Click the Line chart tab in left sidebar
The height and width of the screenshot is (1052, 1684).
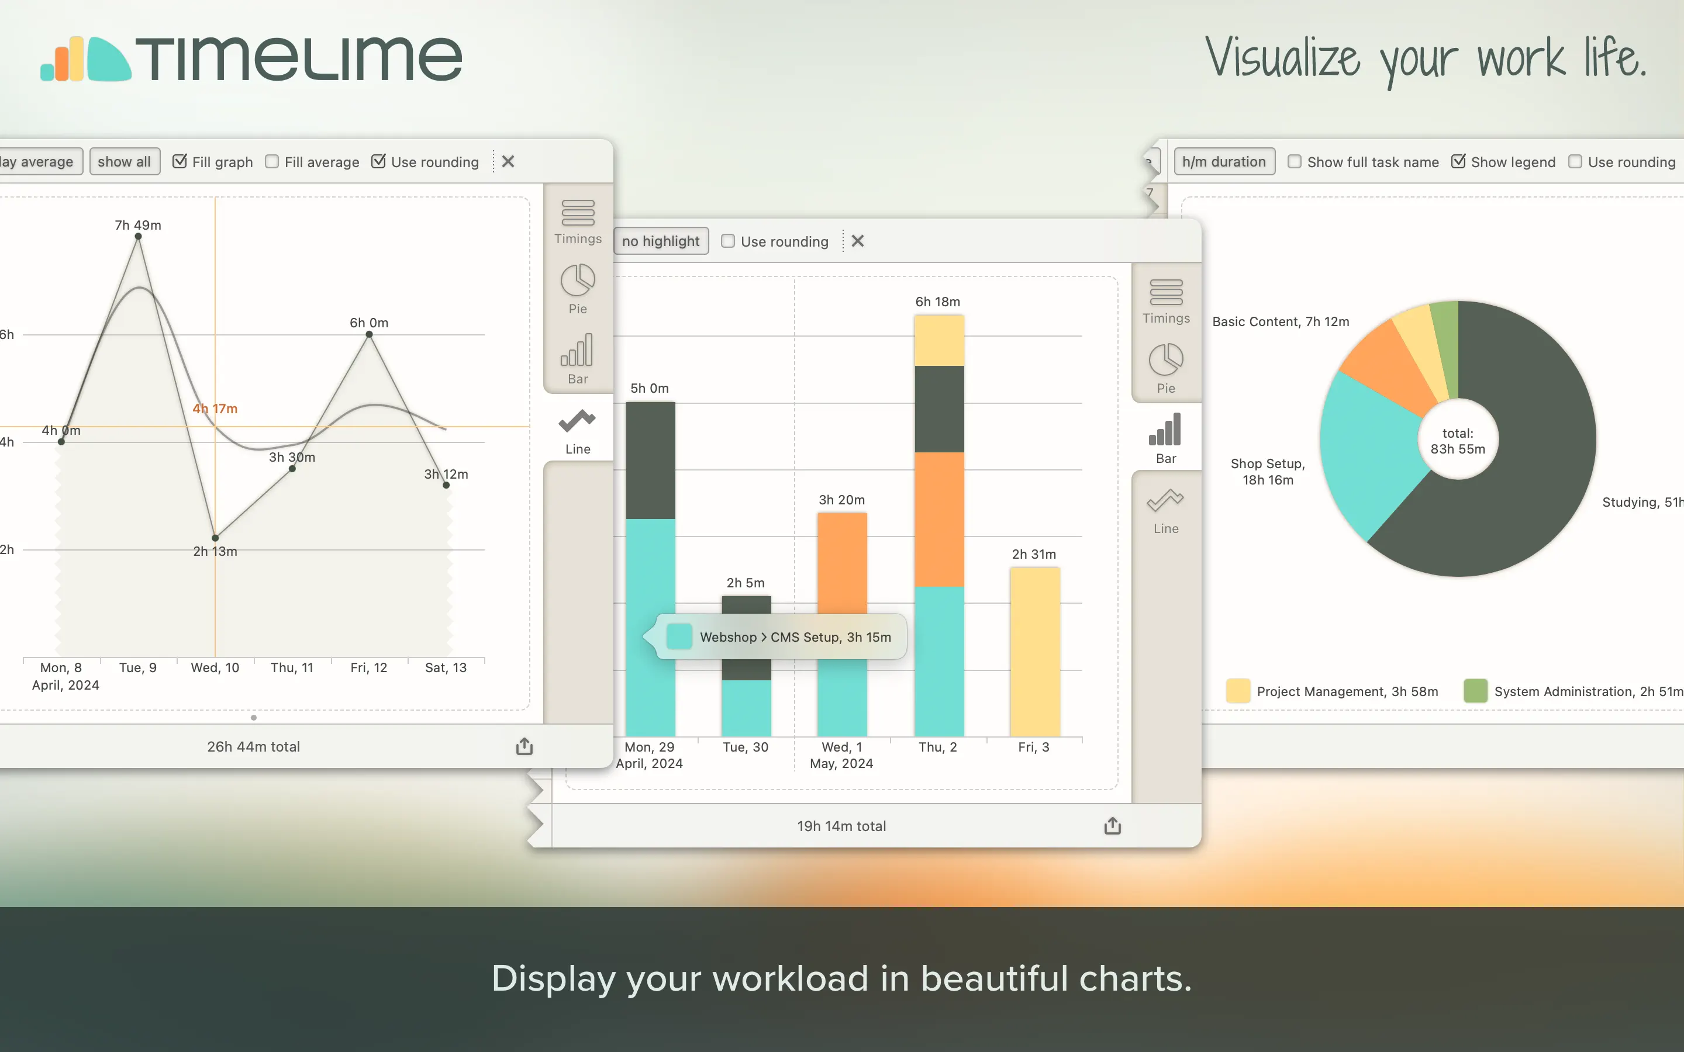tap(578, 431)
